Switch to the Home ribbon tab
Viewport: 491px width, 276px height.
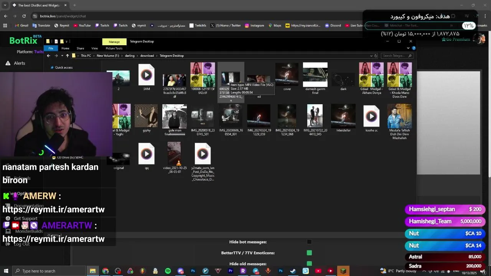[x=65, y=48]
